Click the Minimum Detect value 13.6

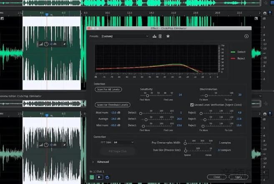(x=179, y=125)
